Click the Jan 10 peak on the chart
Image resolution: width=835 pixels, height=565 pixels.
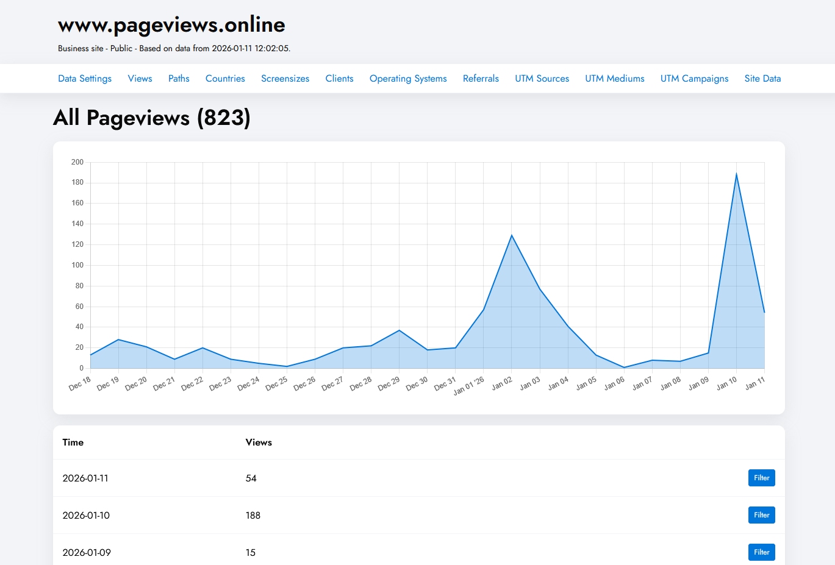point(736,174)
